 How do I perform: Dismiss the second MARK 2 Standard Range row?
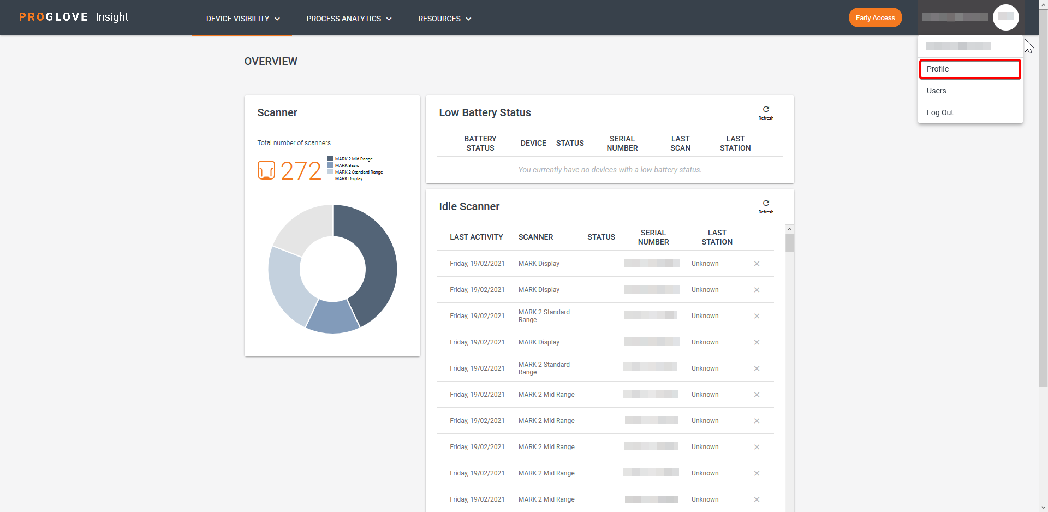pos(757,368)
